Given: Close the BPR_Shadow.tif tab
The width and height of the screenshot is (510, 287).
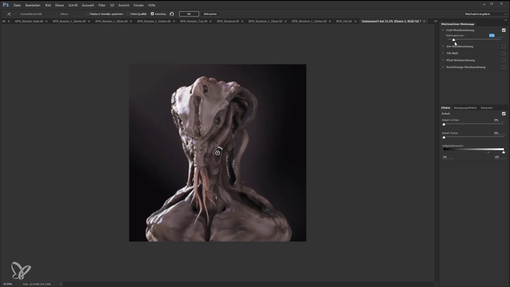Looking at the screenshot, I should coord(242,21).
